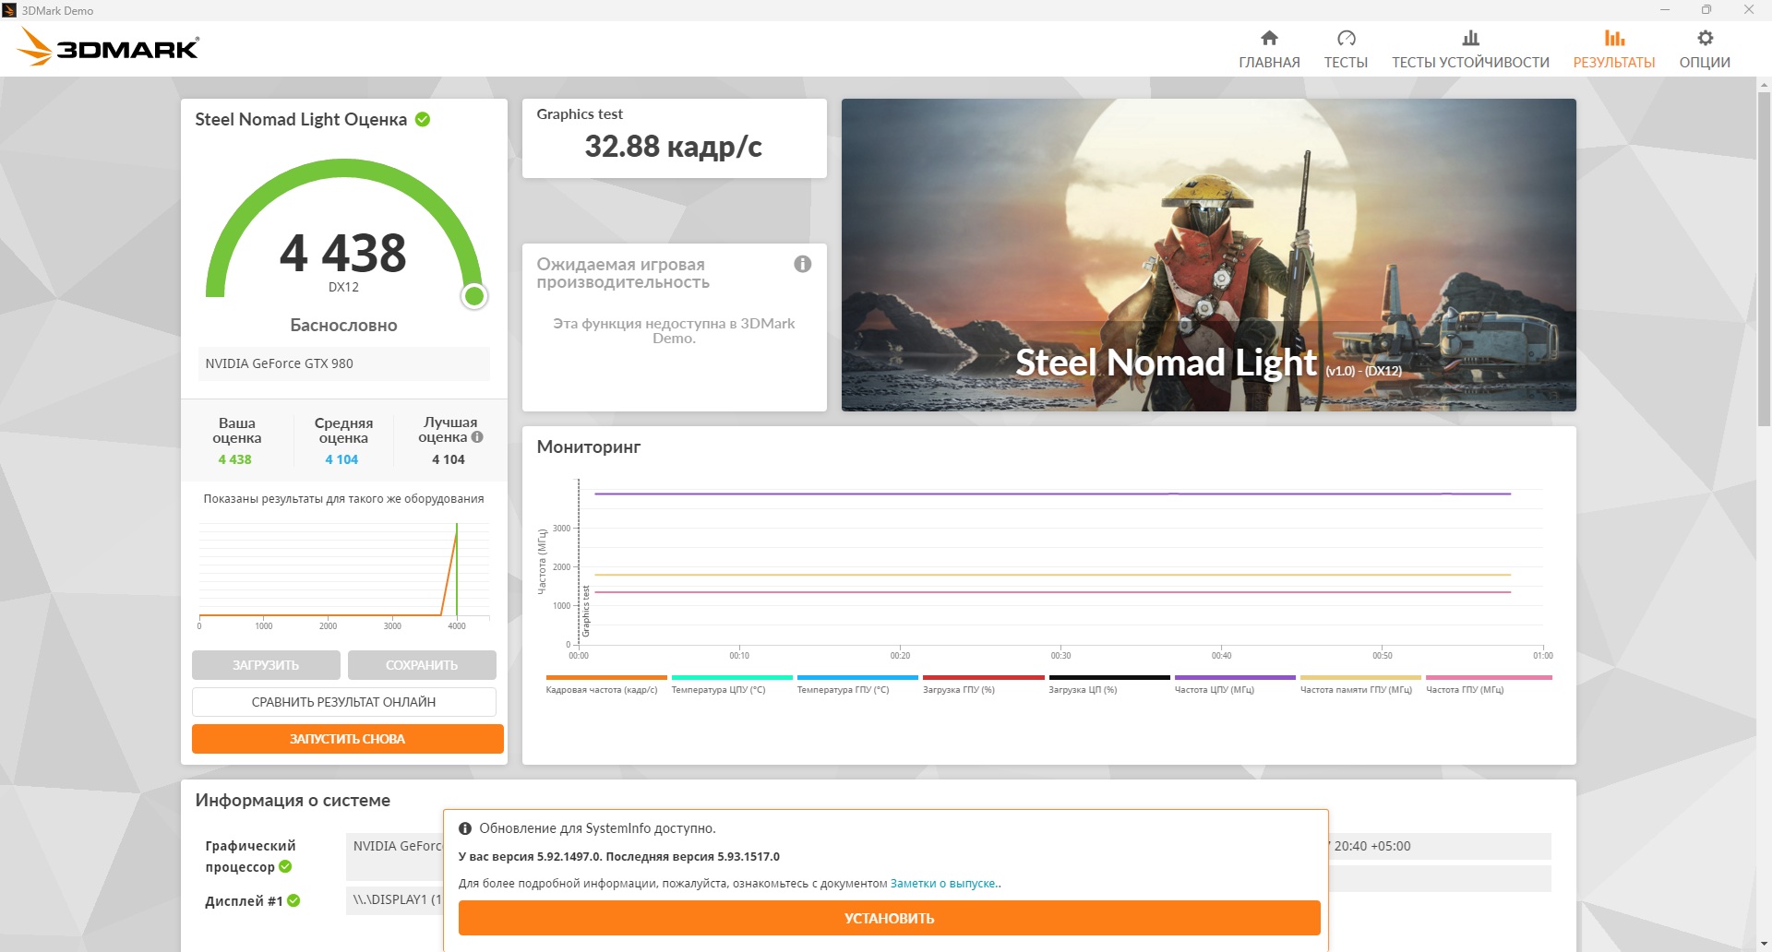Click the blue Средняя оценка value 4 104
The width and height of the screenshot is (1772, 952).
point(341,459)
